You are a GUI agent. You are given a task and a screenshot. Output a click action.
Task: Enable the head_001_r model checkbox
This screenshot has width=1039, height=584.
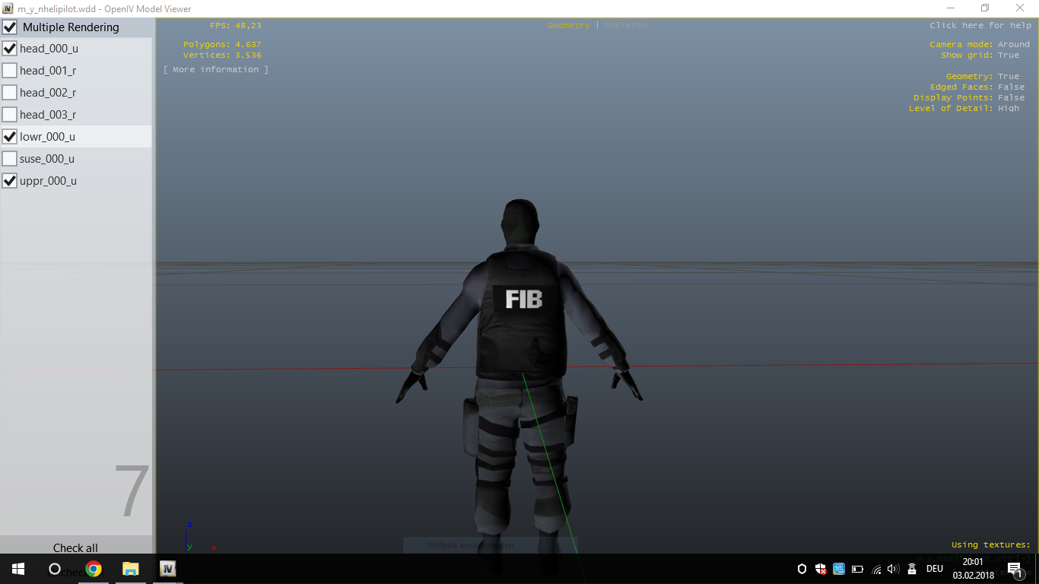point(10,71)
